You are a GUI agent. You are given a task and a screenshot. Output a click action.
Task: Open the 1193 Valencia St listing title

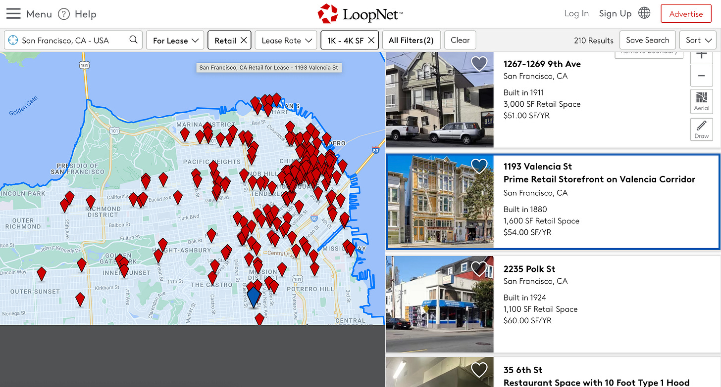(x=538, y=167)
